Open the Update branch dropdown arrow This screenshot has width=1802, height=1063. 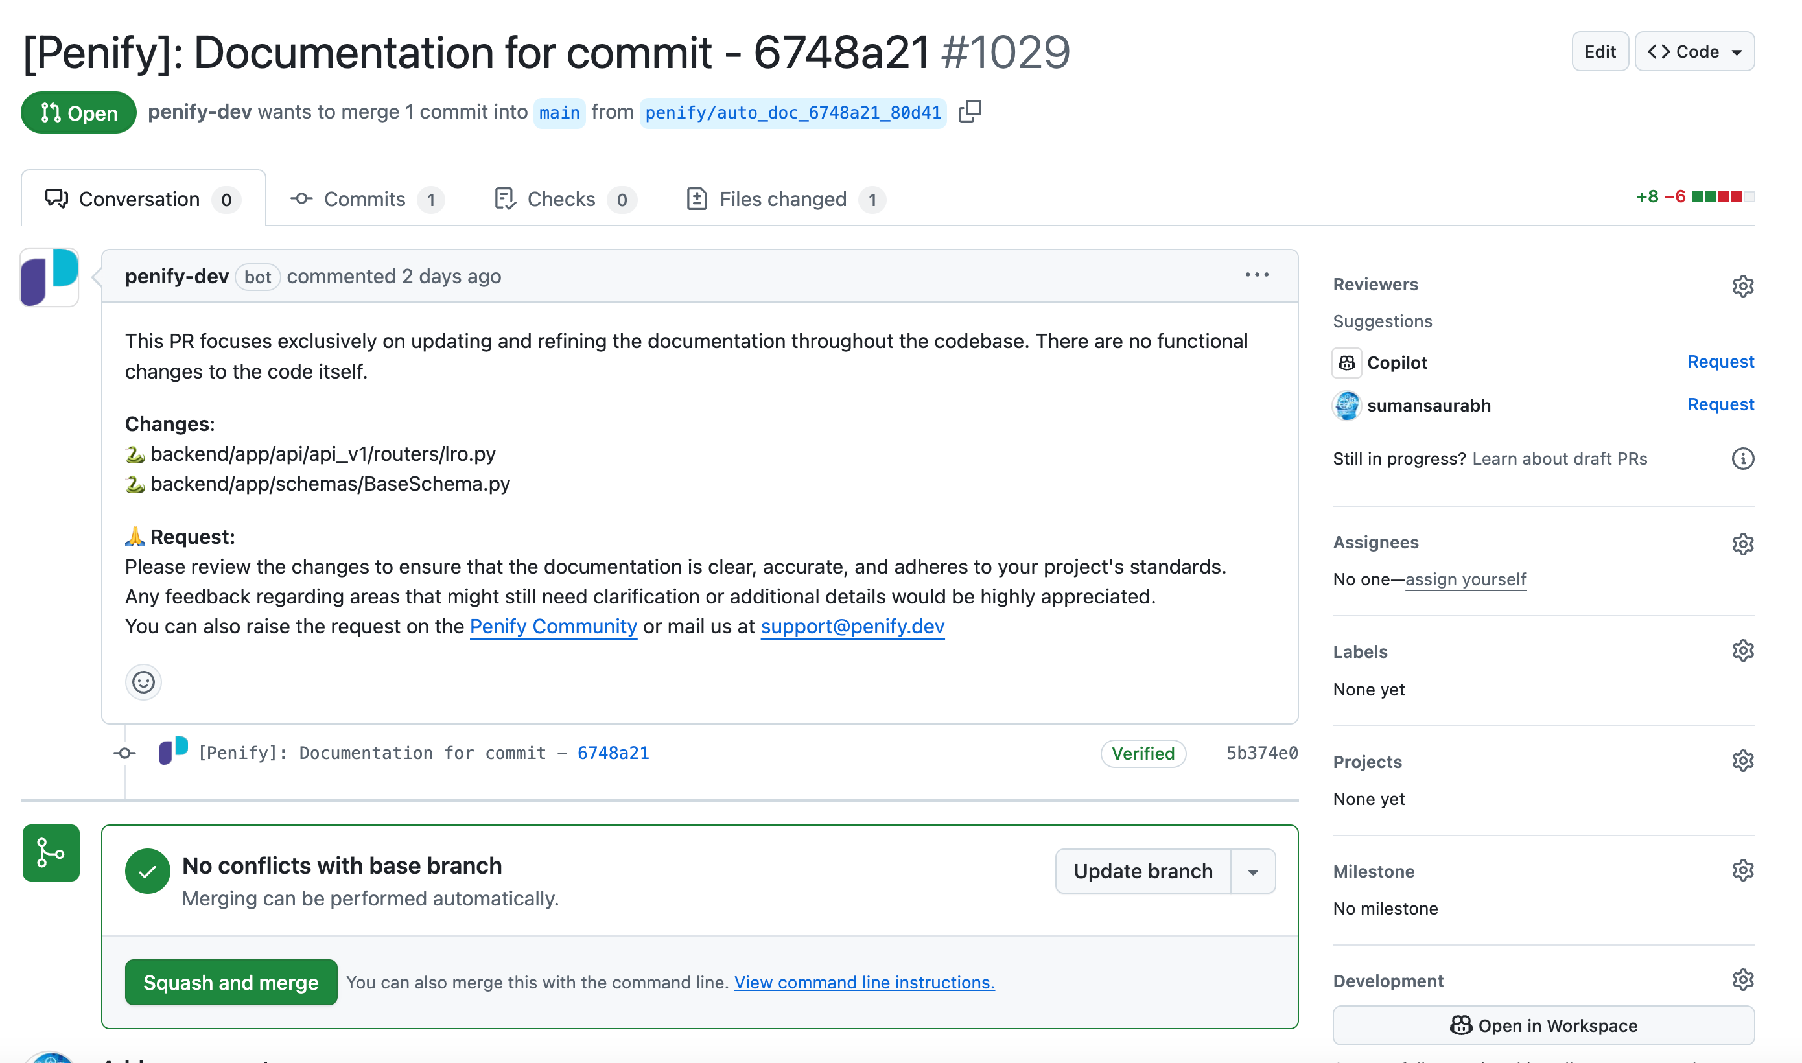pos(1253,871)
